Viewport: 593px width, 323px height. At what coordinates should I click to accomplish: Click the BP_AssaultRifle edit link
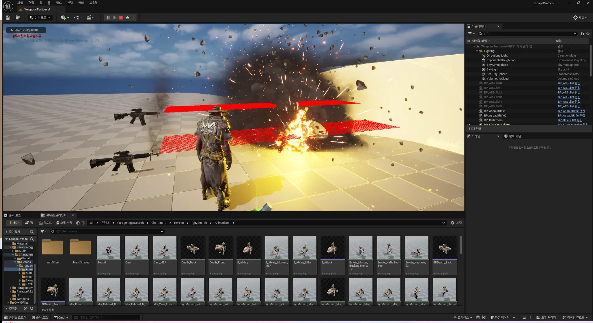pos(571,111)
